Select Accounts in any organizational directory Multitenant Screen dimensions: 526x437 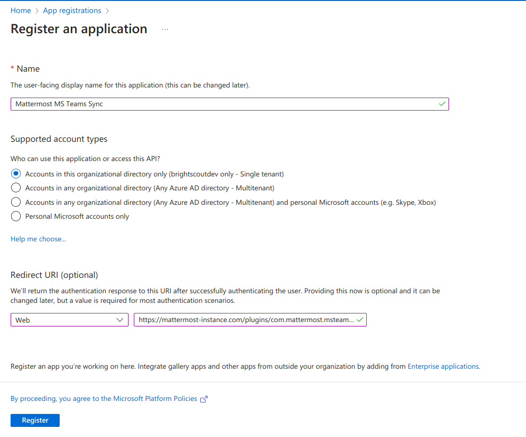click(15, 188)
